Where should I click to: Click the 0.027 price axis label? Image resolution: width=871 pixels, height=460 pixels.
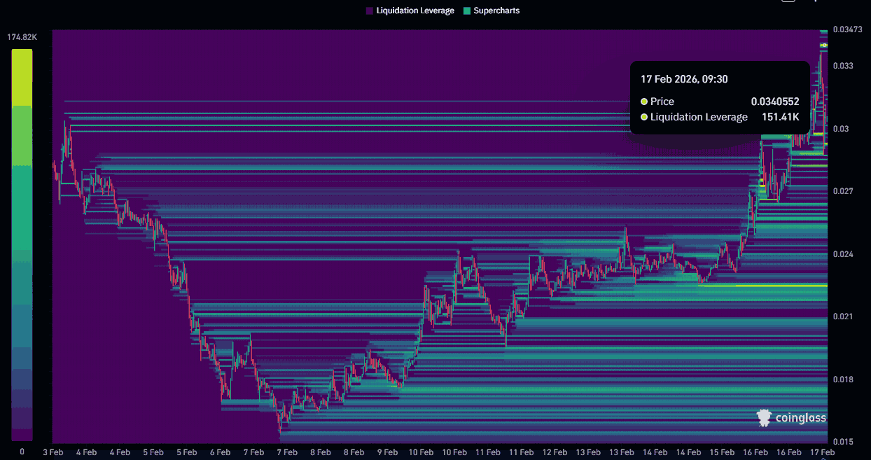click(843, 191)
